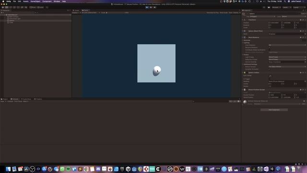The image size is (307, 173).
Task: Toggle the Dynamic Occlusion checkbox
Action: (270, 69)
